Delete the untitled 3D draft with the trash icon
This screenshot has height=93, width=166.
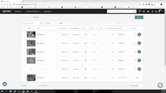pos(135,69)
